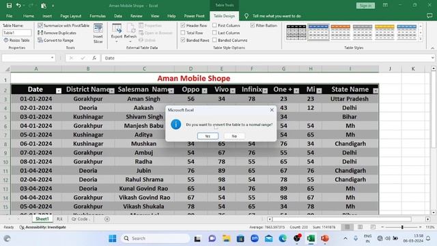Click the Sign in button
The image size is (437, 246).
(x=365, y=5)
